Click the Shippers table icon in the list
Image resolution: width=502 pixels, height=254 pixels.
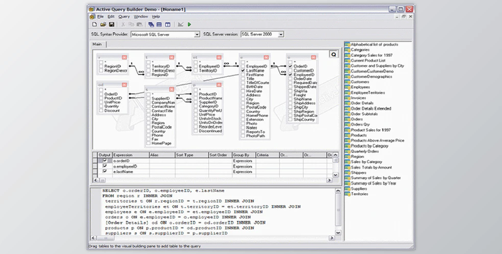pos(347,172)
